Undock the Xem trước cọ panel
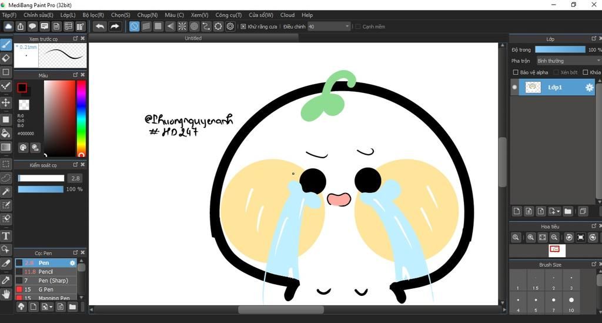 pos(75,38)
